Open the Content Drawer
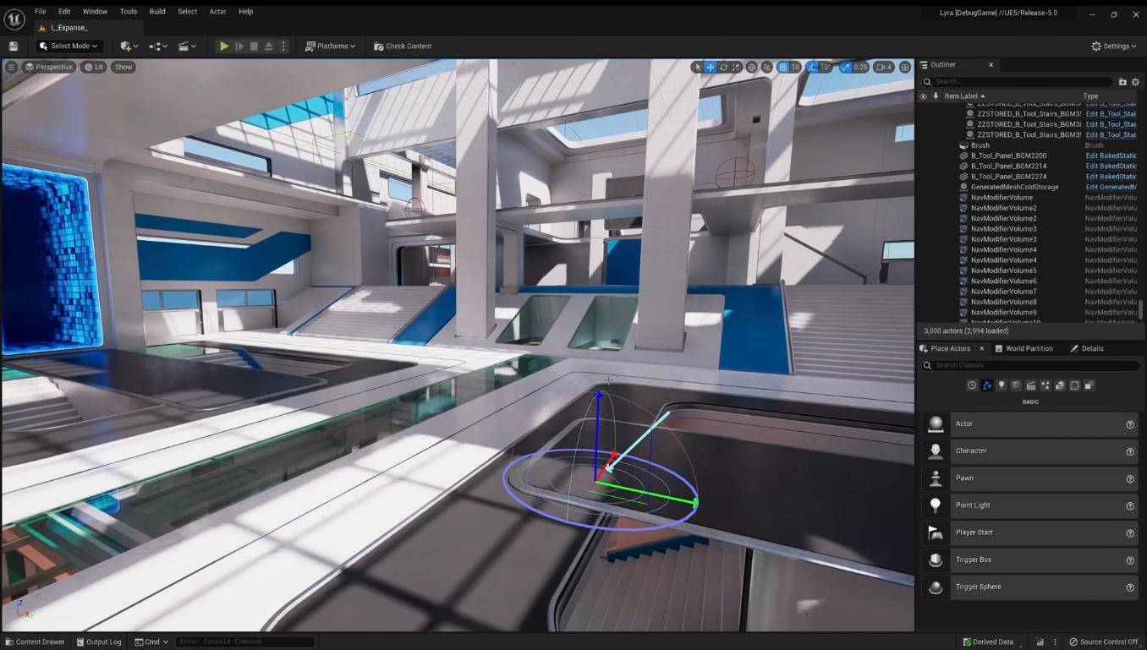The height and width of the screenshot is (650, 1147). coord(35,642)
